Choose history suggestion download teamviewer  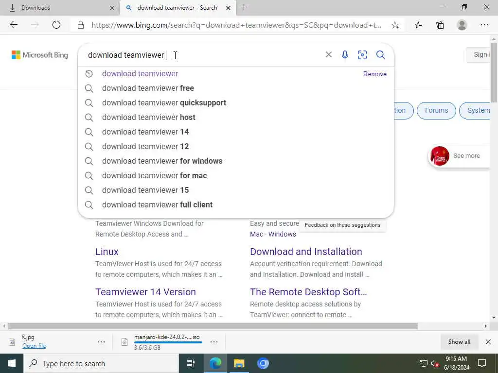(x=140, y=74)
